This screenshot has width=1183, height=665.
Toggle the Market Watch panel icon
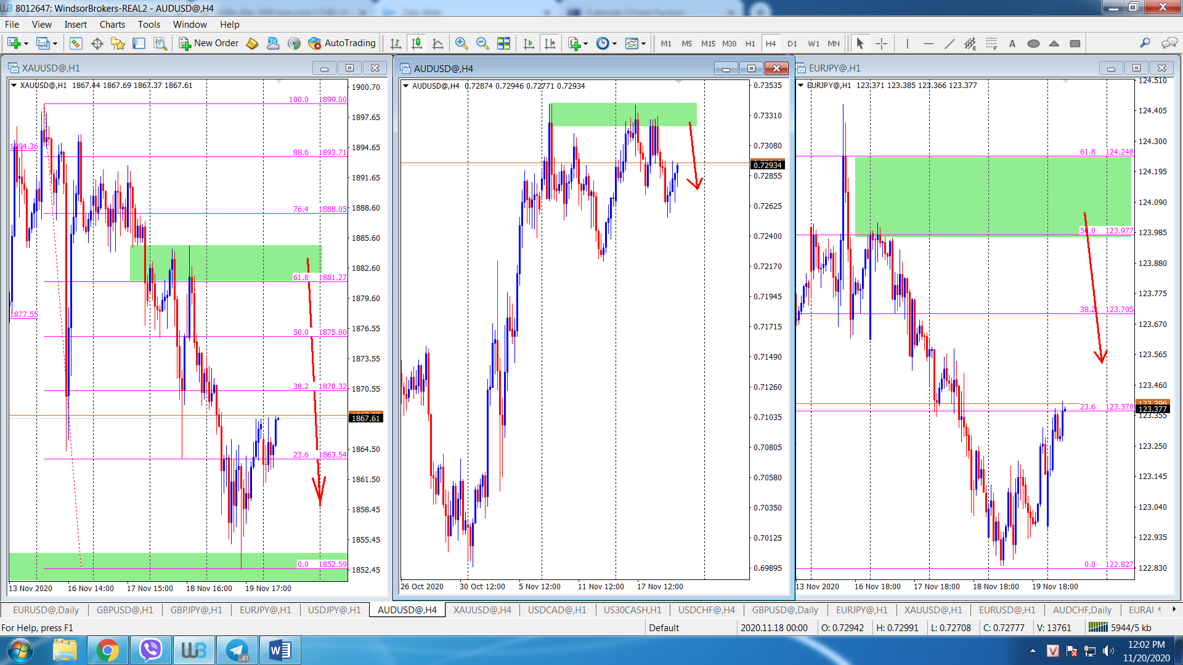pos(76,43)
